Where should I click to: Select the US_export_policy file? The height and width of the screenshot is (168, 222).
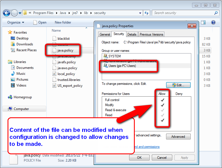click(x=68, y=86)
